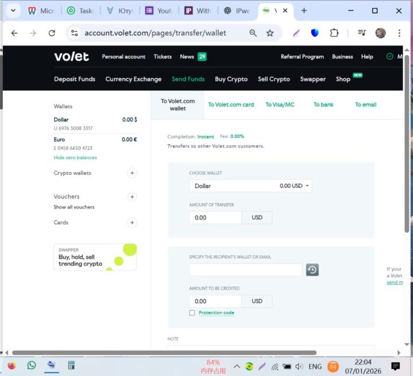
Task: Go to Personal account
Action: (x=123, y=57)
